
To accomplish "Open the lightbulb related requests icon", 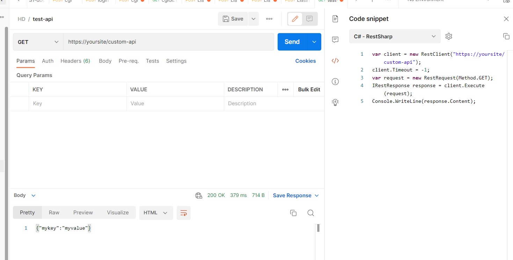I will (x=335, y=102).
